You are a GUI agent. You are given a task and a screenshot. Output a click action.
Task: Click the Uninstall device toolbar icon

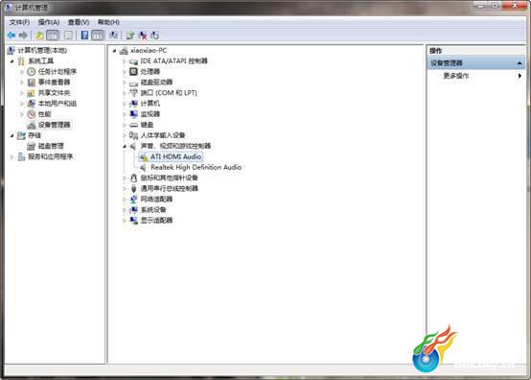143,36
